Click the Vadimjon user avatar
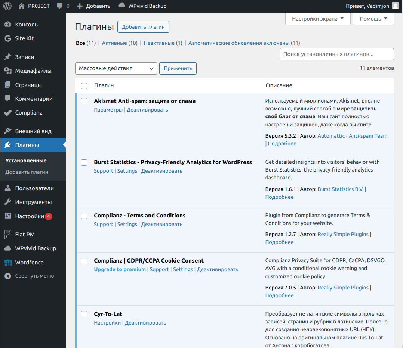Viewport: 403px width, 348px height. coord(395,6)
